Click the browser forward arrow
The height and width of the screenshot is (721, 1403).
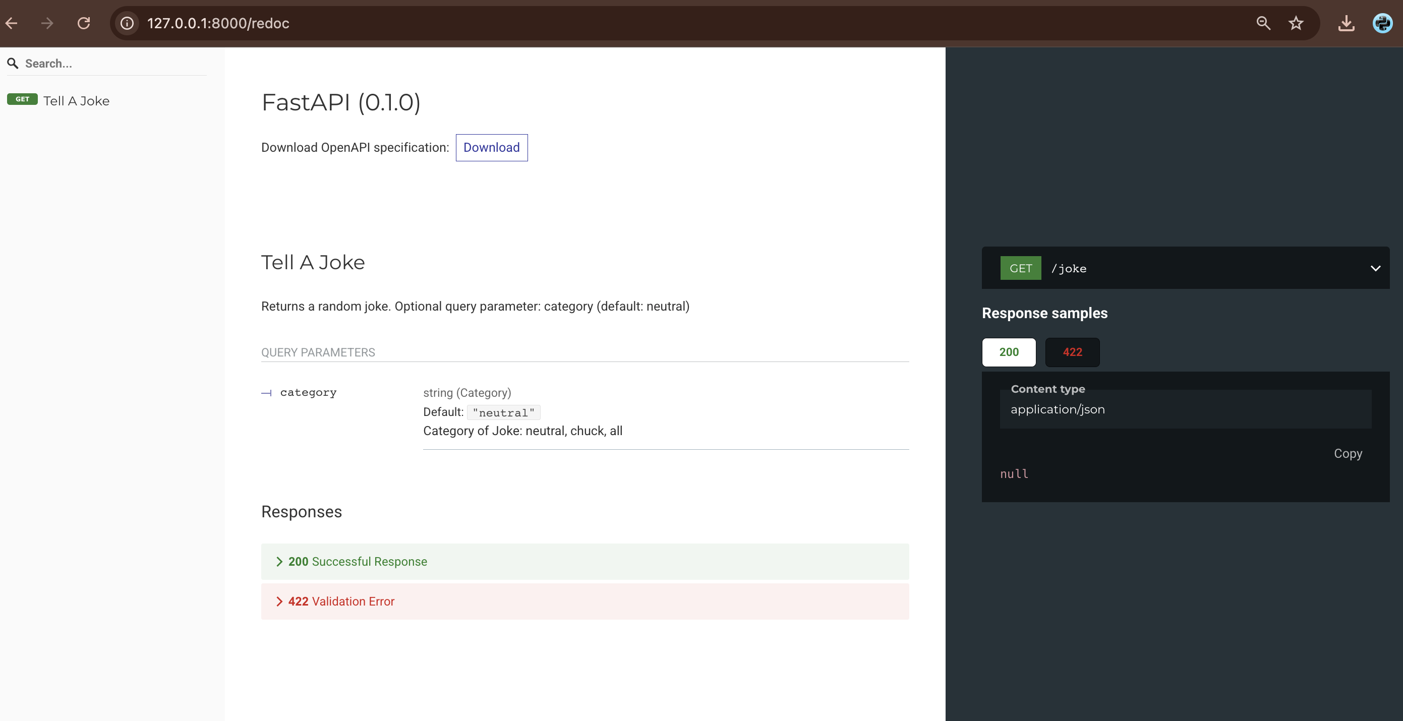tap(47, 23)
